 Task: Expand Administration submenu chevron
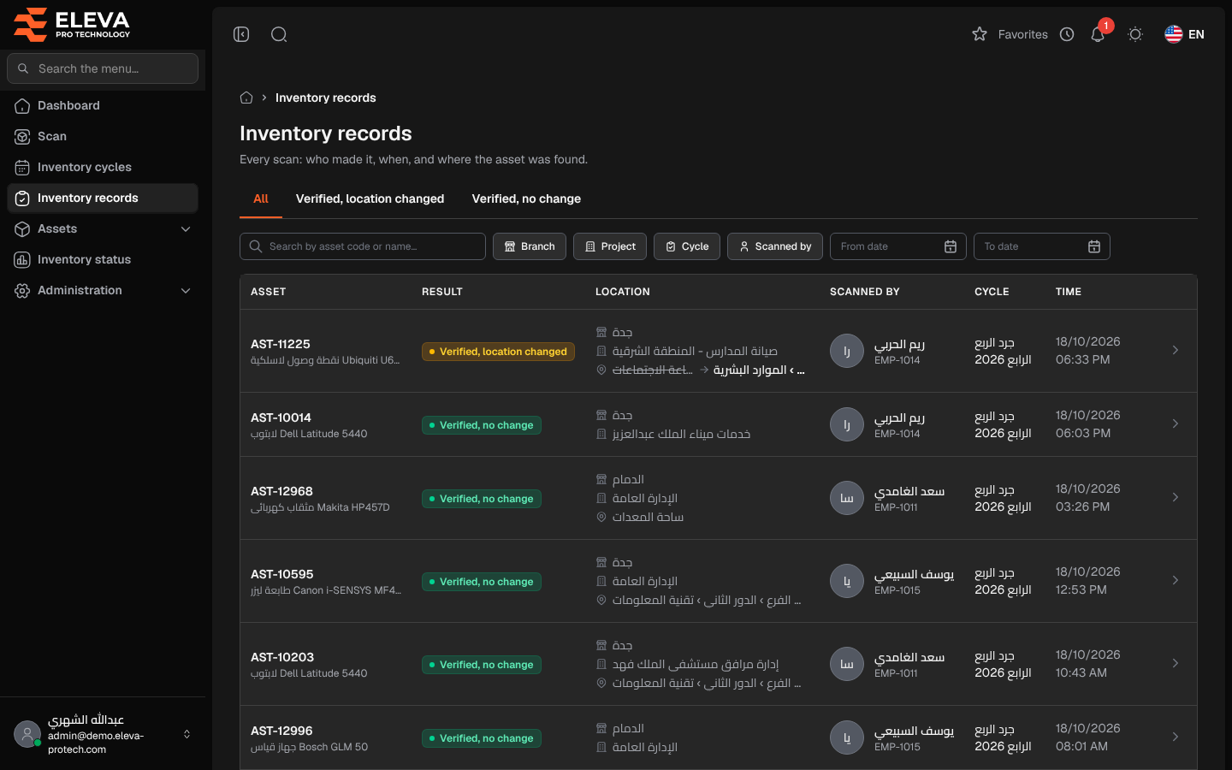tap(186, 290)
